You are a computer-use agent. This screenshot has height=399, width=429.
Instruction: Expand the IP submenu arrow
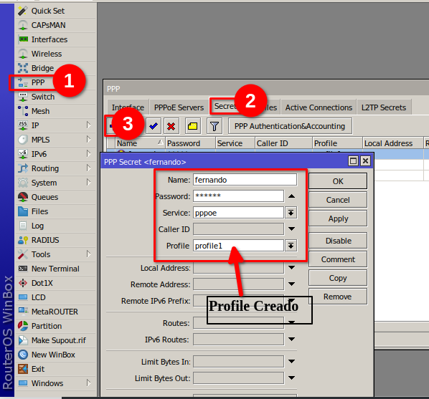(x=88, y=125)
